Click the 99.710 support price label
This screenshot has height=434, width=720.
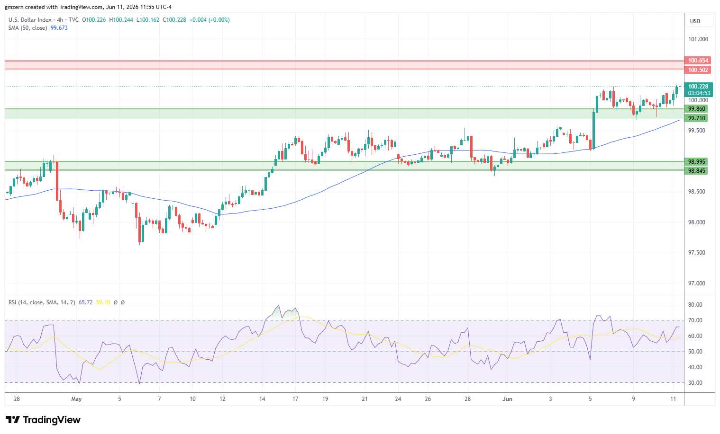tap(697, 118)
